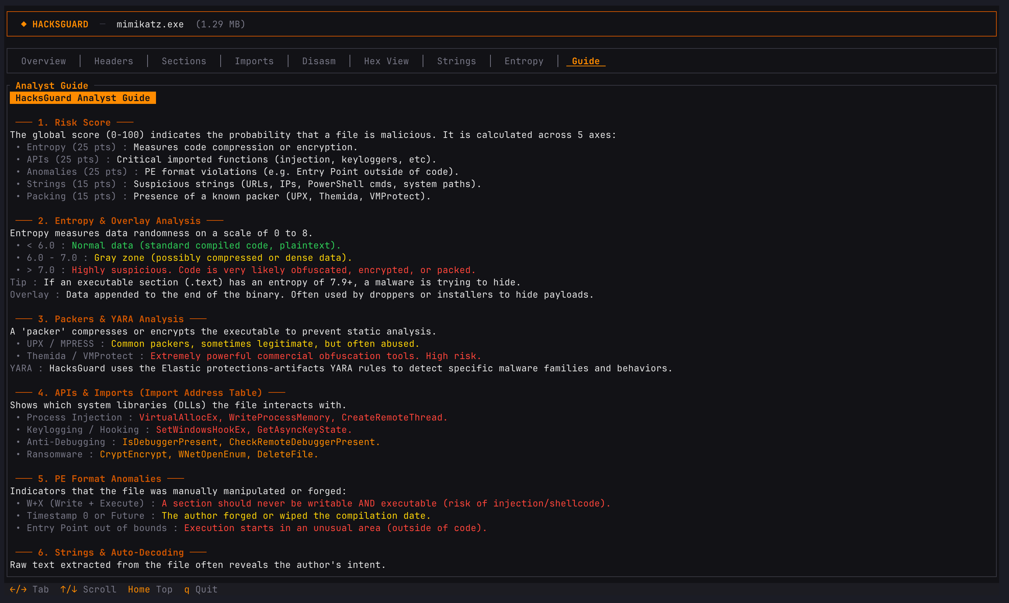Select the 'UPX / MPRESS' bullet
The height and width of the screenshot is (603, 1009).
217,344
